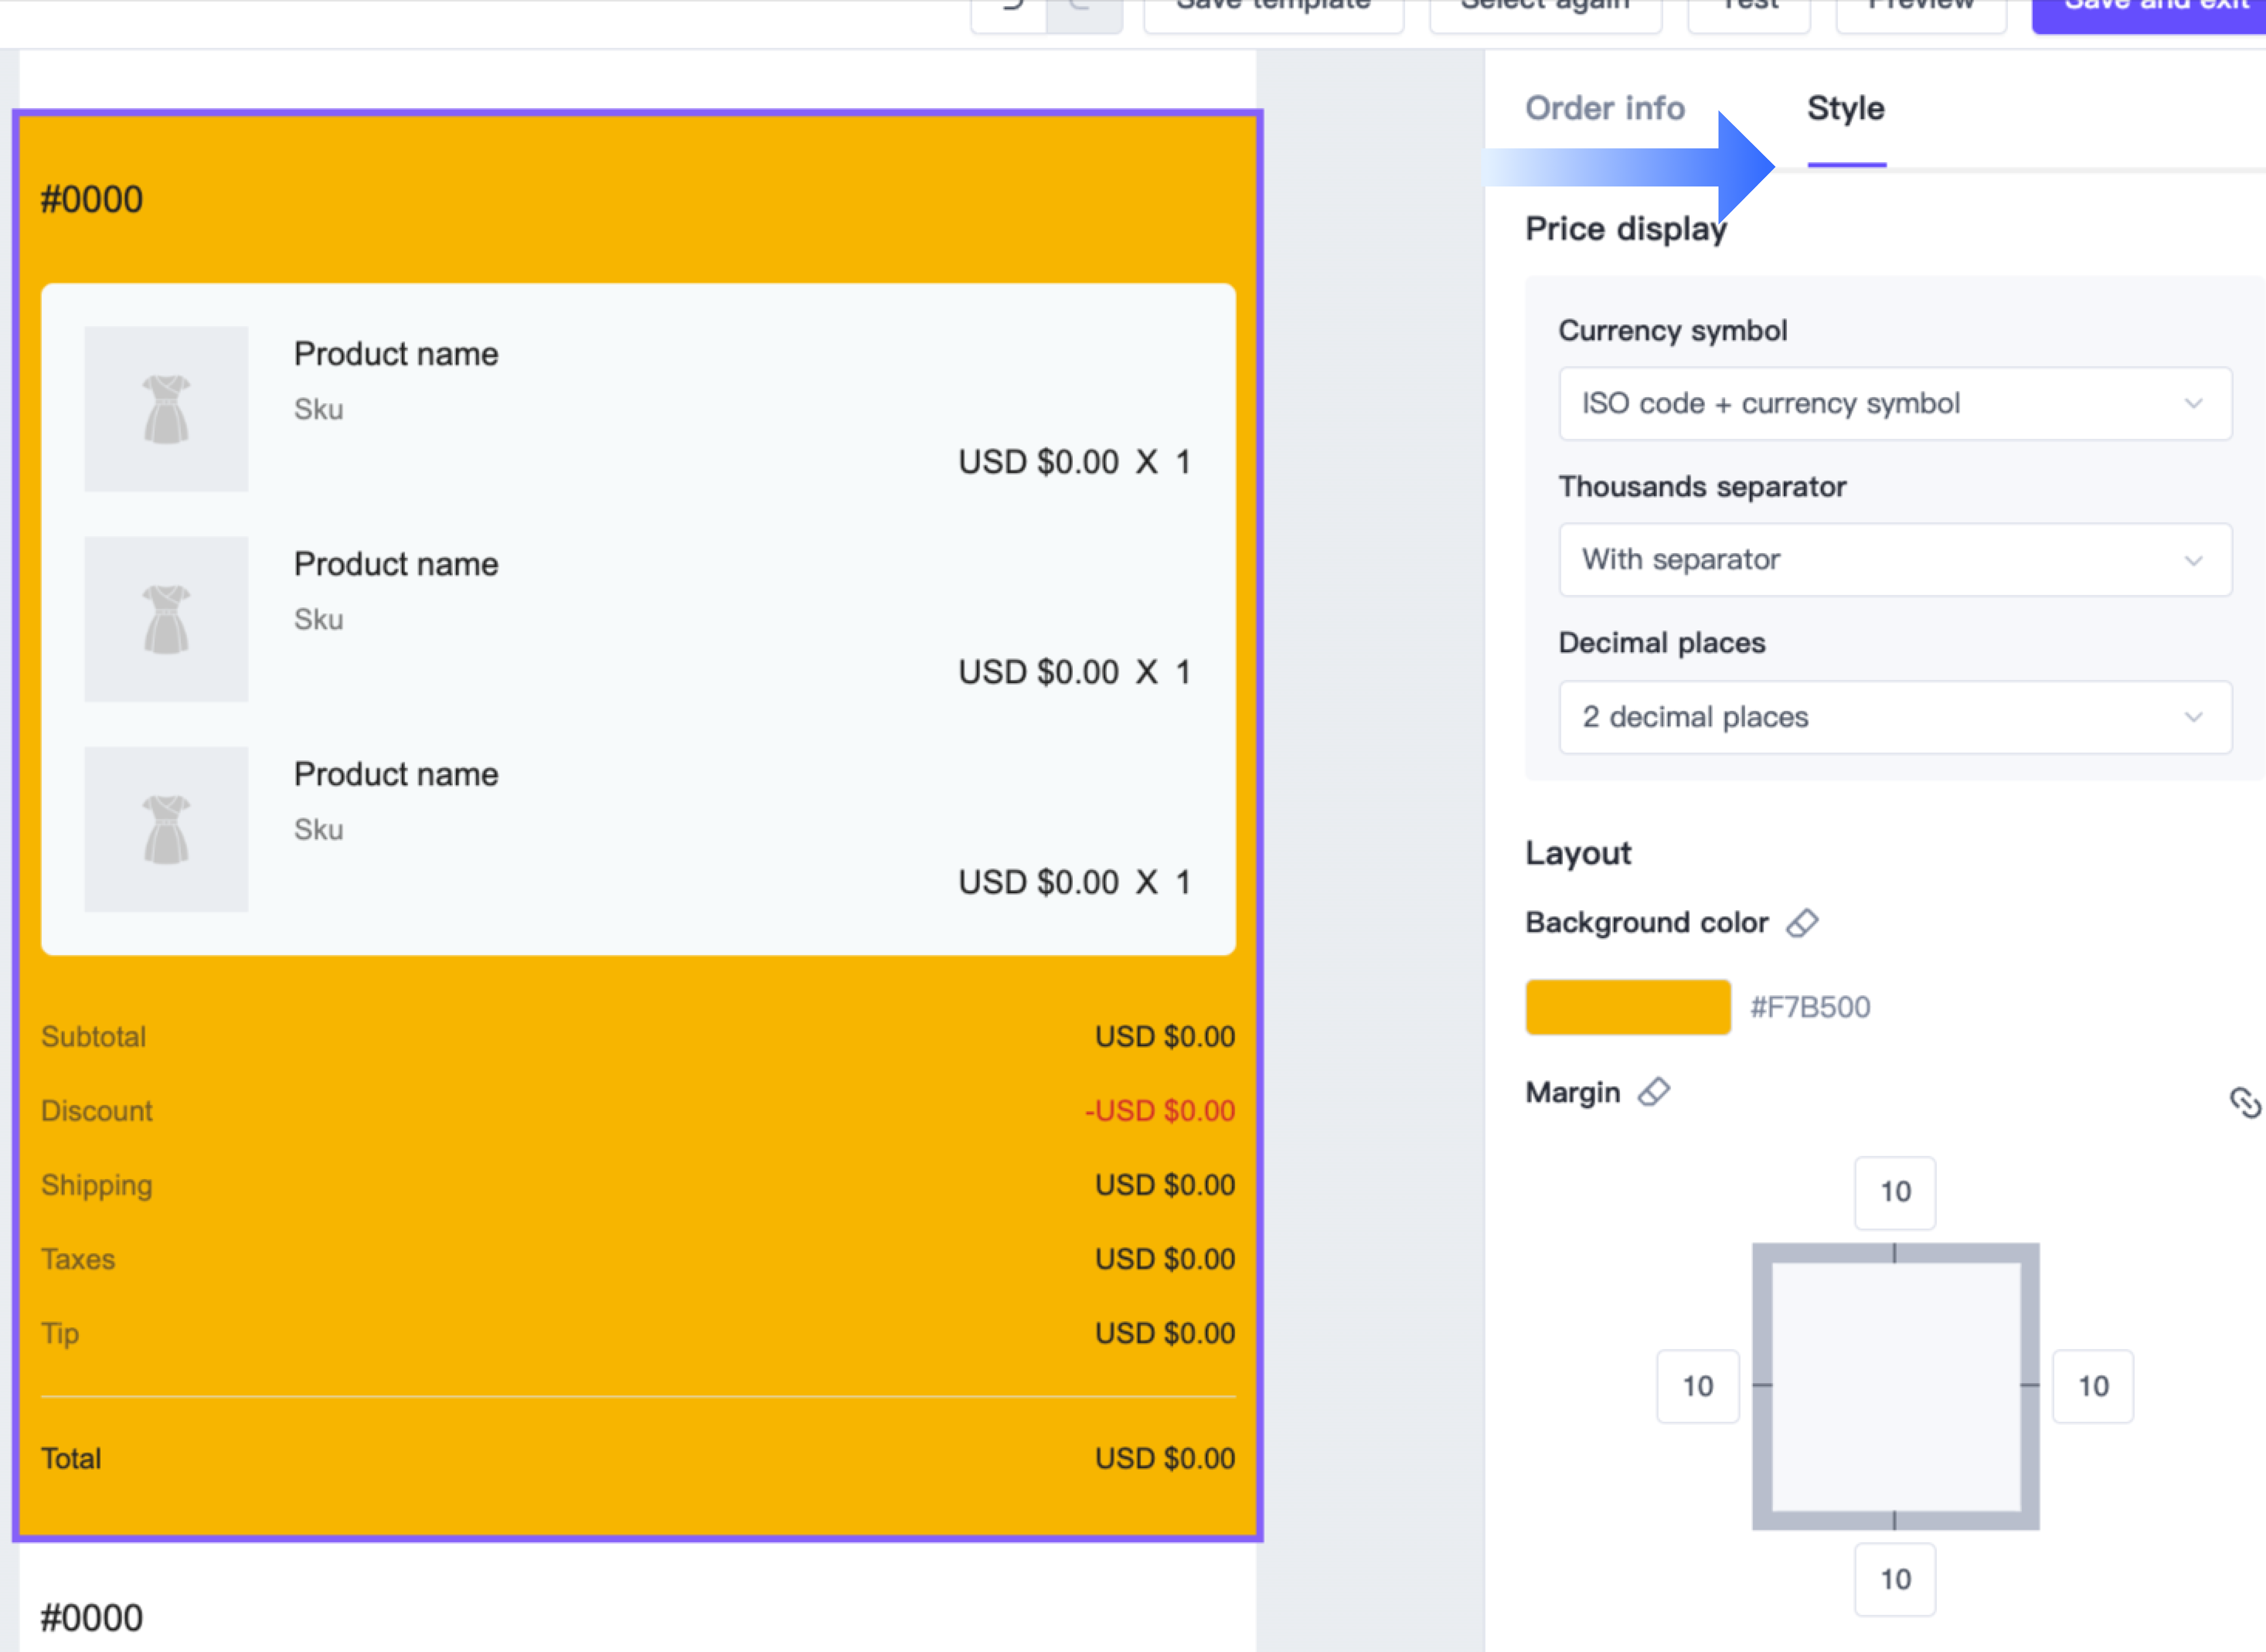Select the first product dress thumbnail
Image resolution: width=2266 pixels, height=1652 pixels.
[x=166, y=409]
